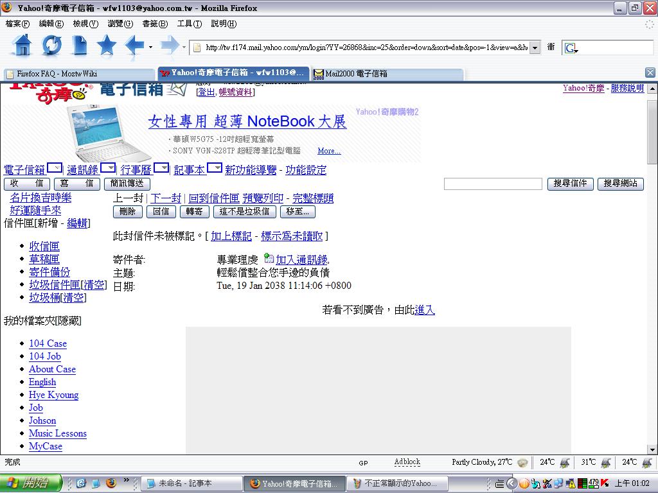Click the 移至... move button
Viewport: 658px width, 493px height.
pyautogui.click(x=298, y=212)
